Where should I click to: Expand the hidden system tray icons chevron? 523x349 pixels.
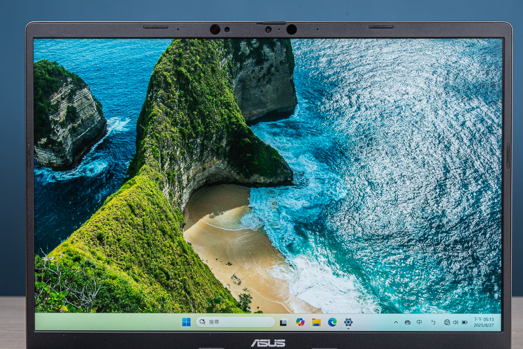tap(396, 322)
